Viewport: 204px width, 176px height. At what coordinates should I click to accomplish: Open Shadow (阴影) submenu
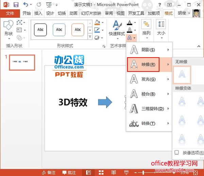click(x=149, y=50)
